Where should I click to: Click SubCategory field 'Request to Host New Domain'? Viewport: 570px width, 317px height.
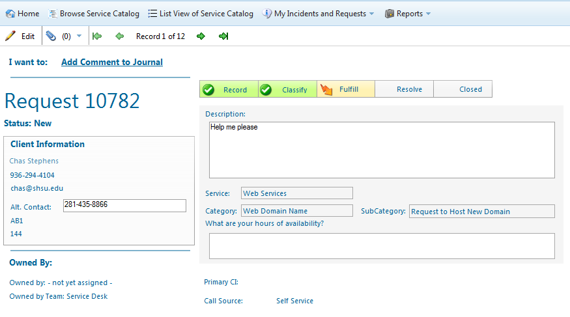(482, 212)
